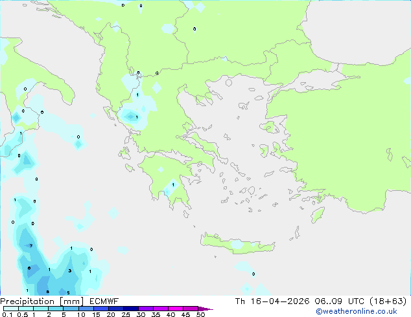This screenshot has width=411, height=317.
Task: Click the purple arrow tip past 50
Action: tap(205, 309)
